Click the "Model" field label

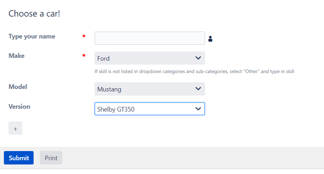tap(18, 87)
